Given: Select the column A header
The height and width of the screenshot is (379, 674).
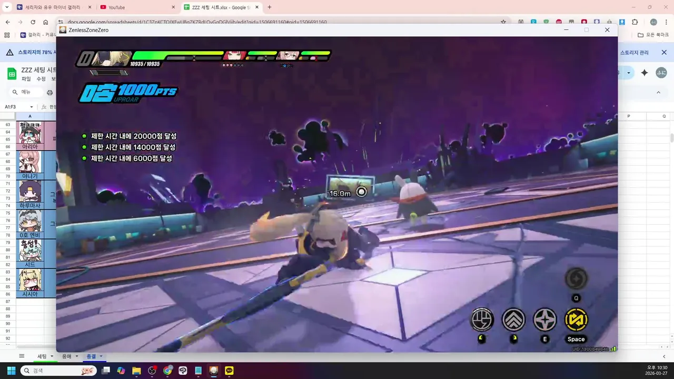Looking at the screenshot, I should (29, 116).
